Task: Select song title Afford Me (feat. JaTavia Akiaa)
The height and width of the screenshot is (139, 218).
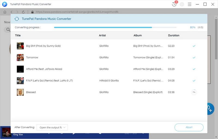Action: tap(44, 69)
